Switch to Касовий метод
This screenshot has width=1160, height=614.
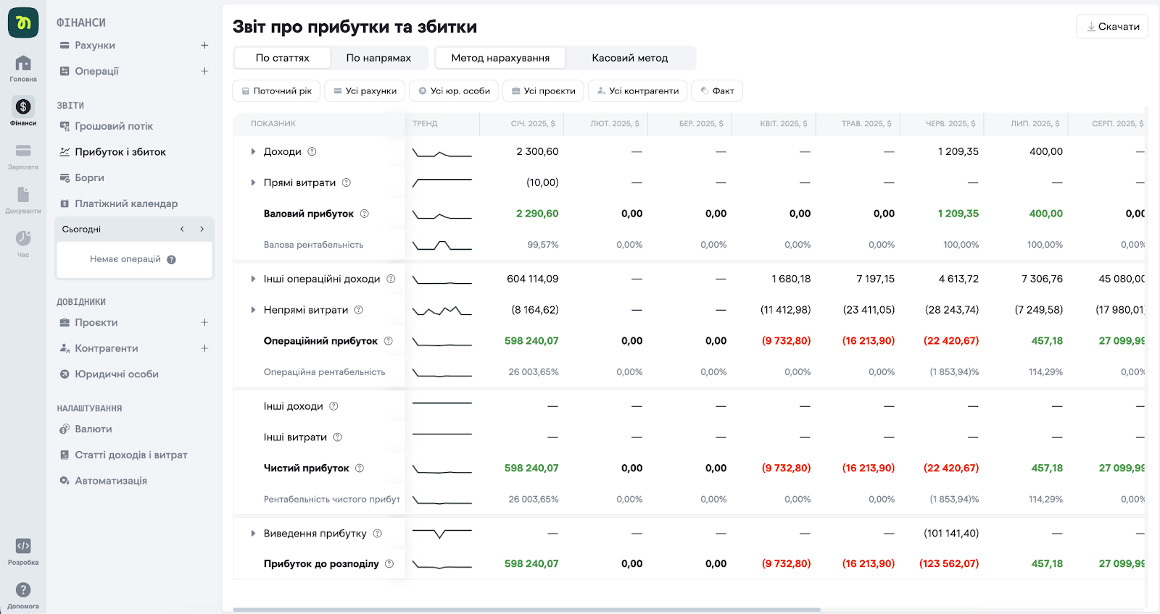(x=629, y=58)
